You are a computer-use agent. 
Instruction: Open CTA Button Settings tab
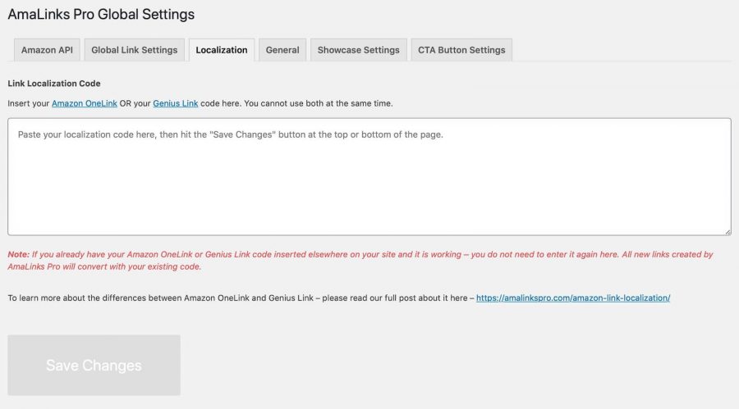pos(461,50)
